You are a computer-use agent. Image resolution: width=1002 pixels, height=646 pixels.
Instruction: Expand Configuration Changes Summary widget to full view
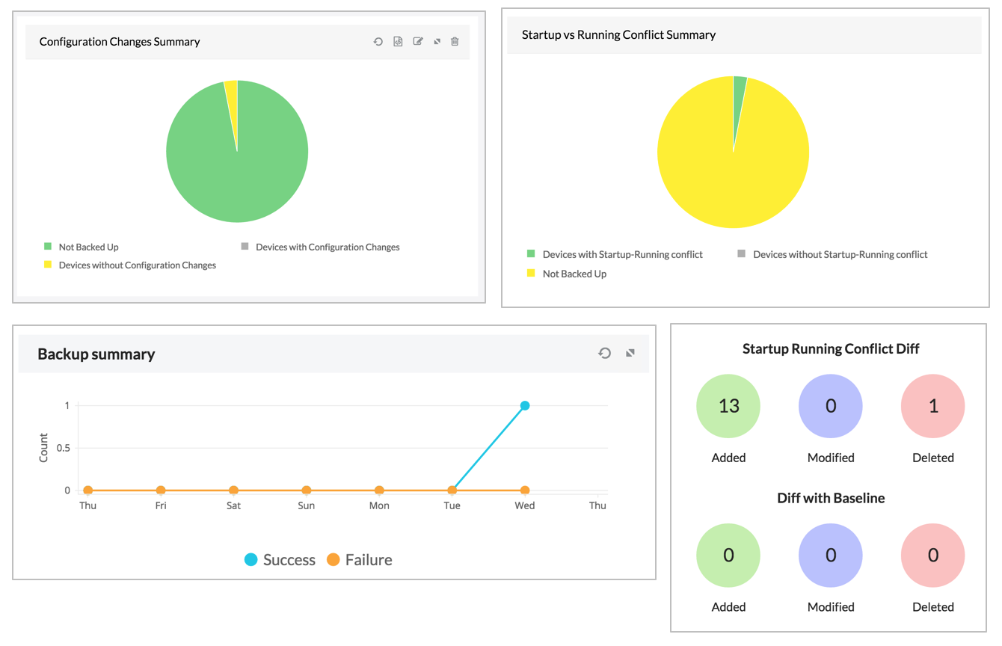coord(437,42)
